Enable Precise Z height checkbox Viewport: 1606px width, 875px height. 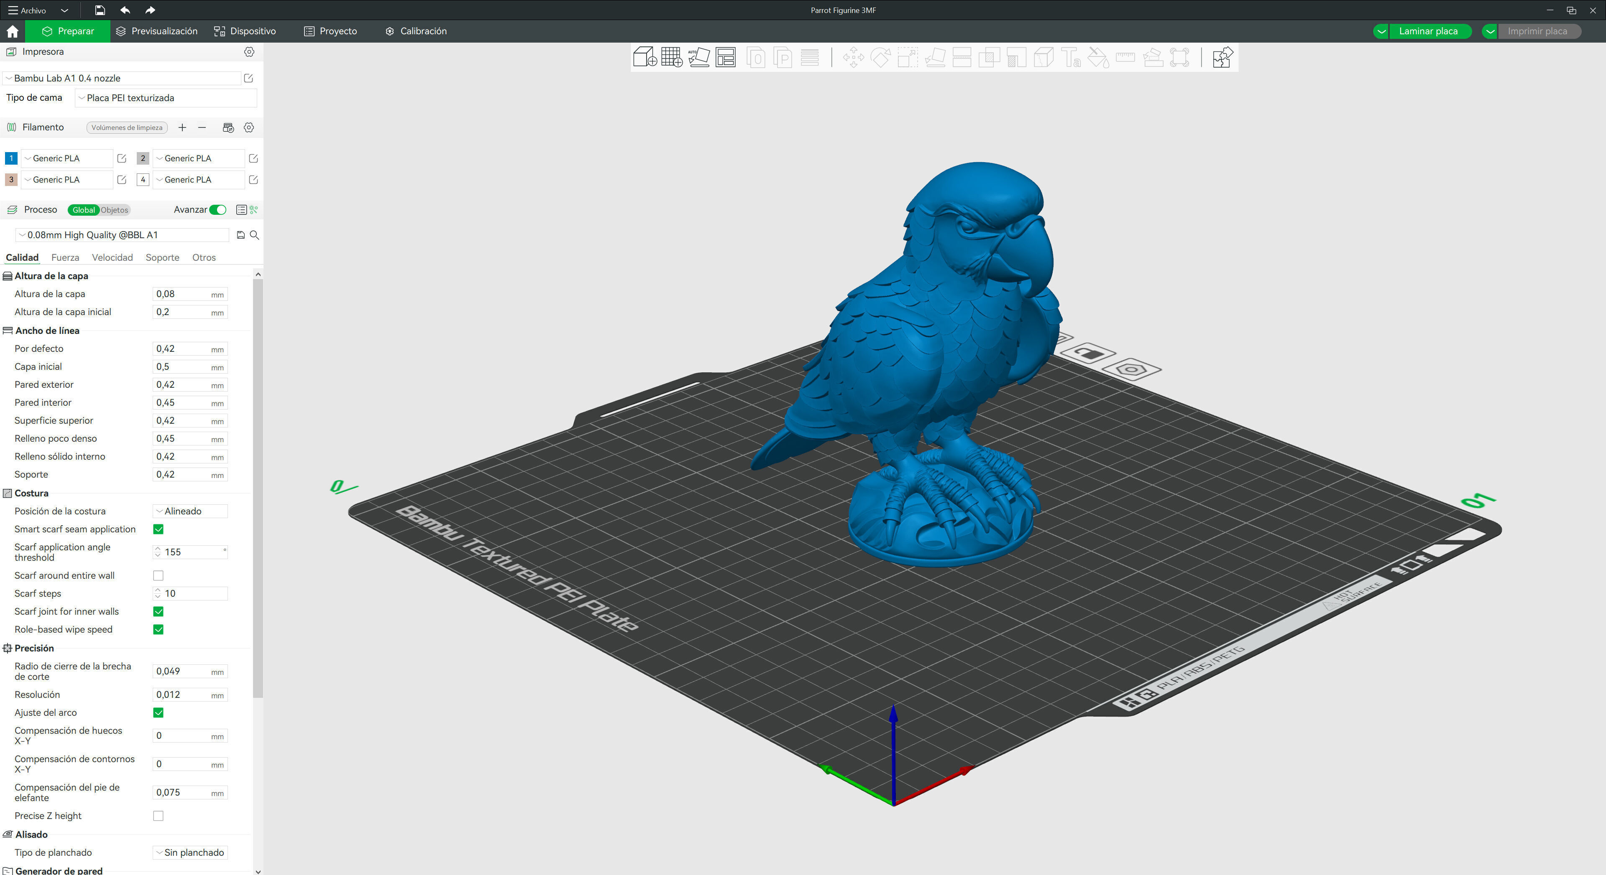159,816
